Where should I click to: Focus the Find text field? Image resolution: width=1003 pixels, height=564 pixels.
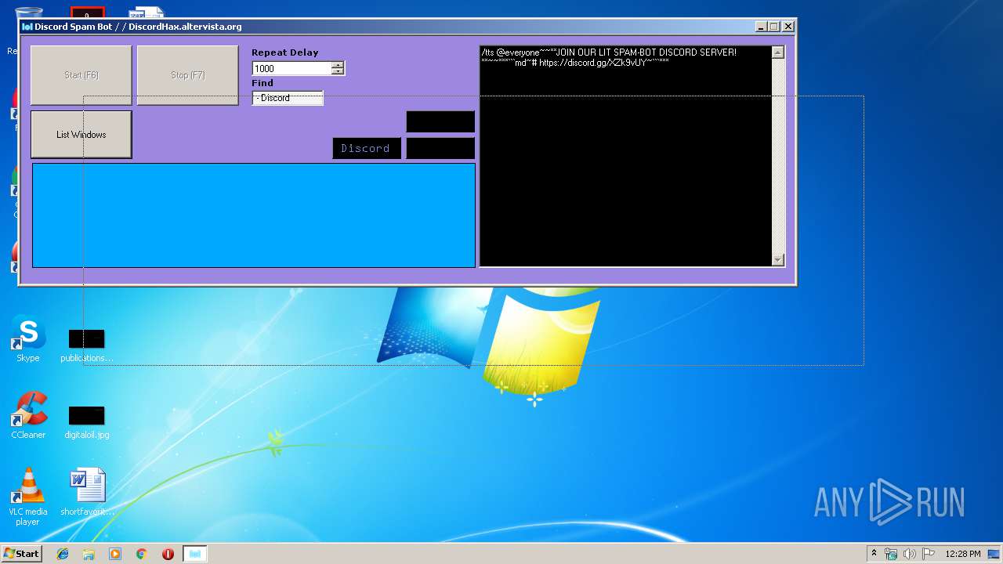click(288, 98)
